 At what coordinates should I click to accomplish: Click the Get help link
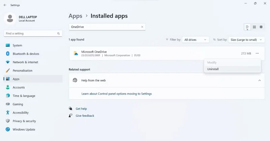(x=81, y=109)
